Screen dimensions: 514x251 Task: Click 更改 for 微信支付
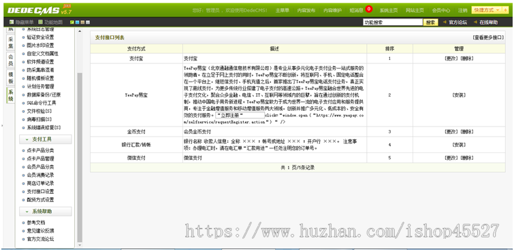tap(451, 158)
